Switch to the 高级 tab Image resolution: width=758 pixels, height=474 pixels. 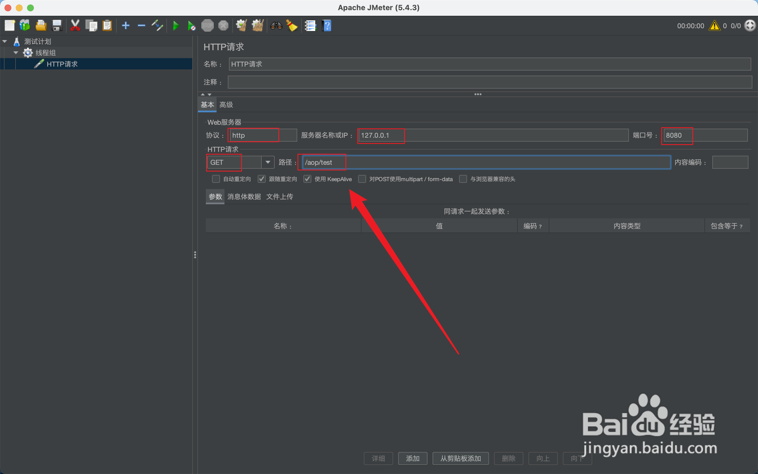point(226,105)
